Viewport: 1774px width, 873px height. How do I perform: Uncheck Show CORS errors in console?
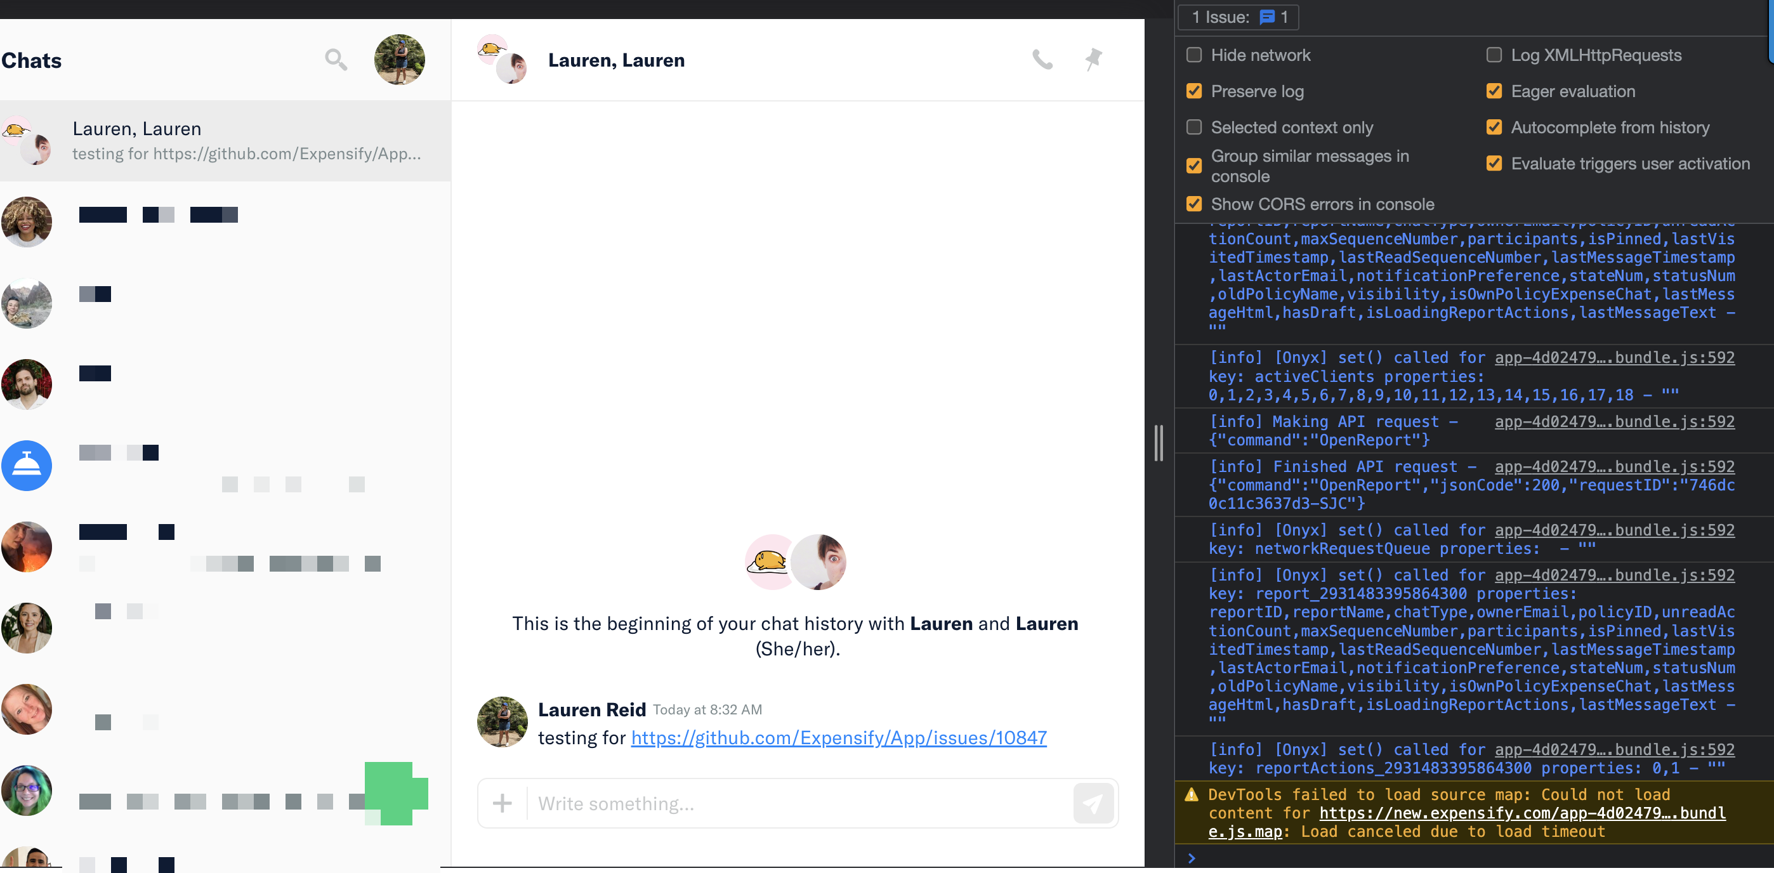point(1194,204)
